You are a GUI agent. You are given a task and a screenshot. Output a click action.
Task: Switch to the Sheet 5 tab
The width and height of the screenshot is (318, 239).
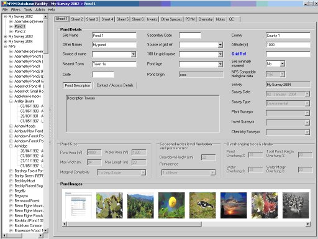click(x=122, y=19)
